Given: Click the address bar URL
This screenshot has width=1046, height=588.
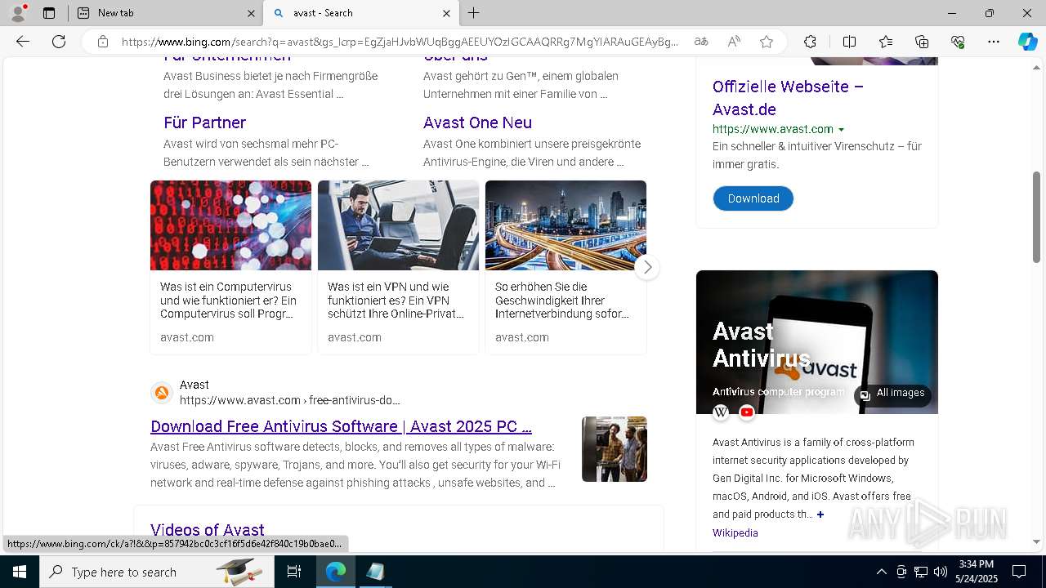Looking at the screenshot, I should [x=400, y=42].
